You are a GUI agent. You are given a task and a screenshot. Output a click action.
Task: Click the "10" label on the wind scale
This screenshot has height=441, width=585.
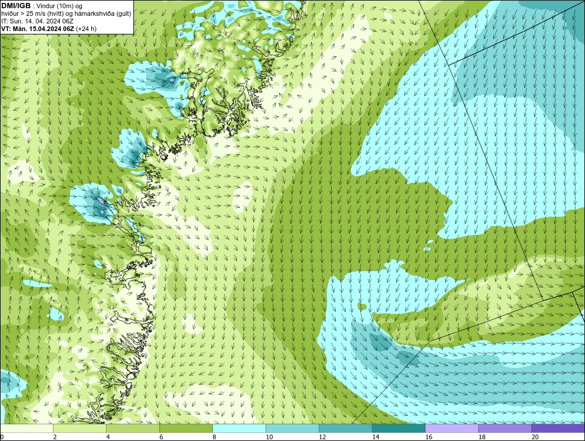click(269, 437)
